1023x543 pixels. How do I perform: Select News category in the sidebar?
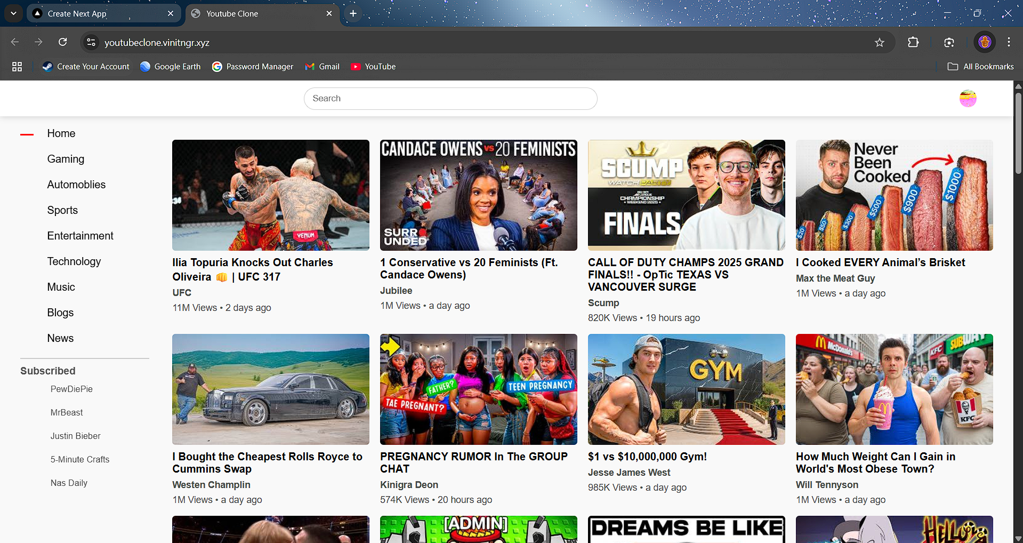tap(60, 338)
